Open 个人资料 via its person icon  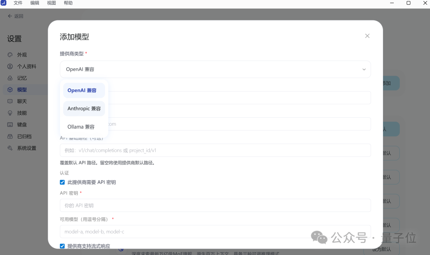[10, 66]
